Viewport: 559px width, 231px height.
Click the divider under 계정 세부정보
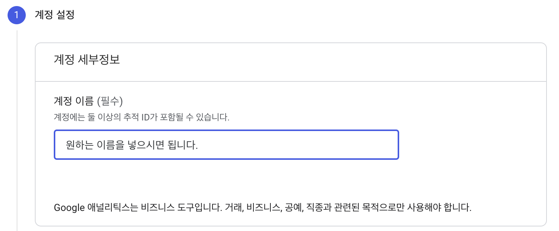tap(291, 80)
